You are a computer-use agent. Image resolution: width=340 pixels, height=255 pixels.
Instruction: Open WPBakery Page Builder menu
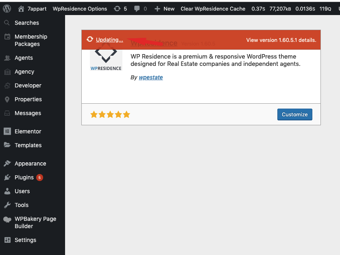35,222
